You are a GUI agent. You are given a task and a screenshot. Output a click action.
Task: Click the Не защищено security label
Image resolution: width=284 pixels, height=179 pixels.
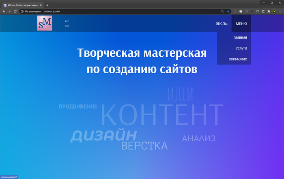coord(32,11)
